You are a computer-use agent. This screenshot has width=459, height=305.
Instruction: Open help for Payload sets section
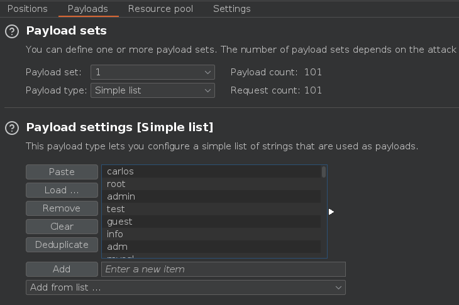click(x=11, y=31)
